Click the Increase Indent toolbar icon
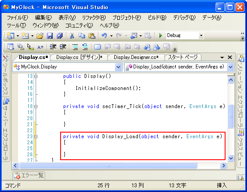Viewport: 247px width, 192px height. tap(63, 47)
